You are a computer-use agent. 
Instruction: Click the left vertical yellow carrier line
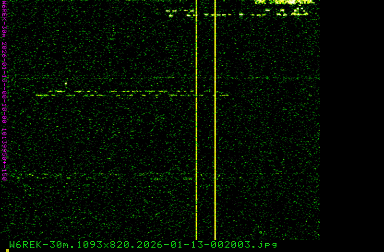pos(196,120)
